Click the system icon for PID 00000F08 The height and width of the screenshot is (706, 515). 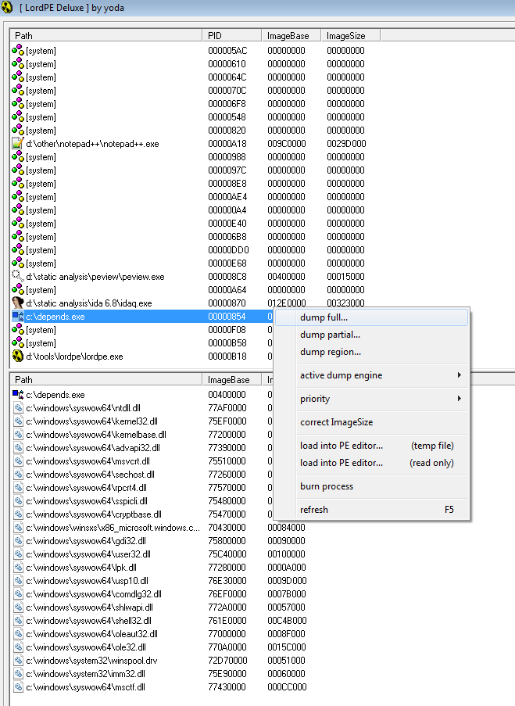[x=17, y=330]
